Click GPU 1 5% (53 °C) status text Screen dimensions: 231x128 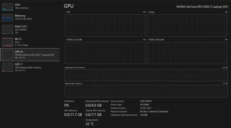pos(20,71)
